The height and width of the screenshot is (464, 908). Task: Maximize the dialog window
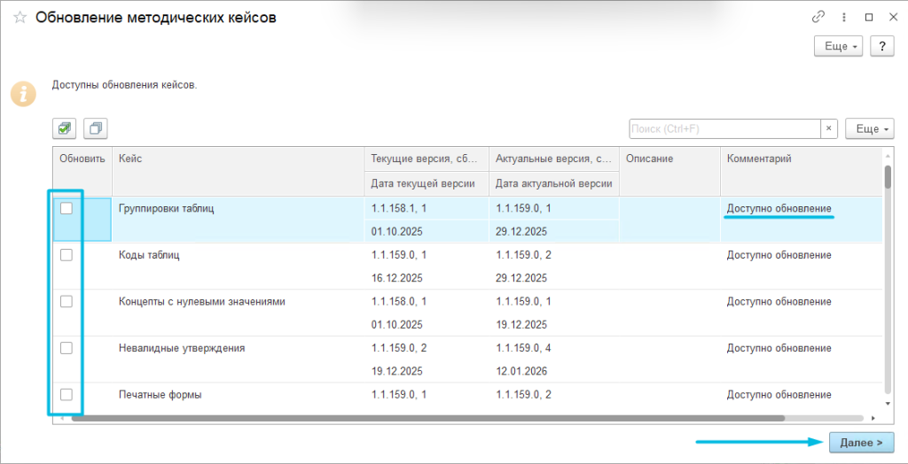tap(869, 18)
